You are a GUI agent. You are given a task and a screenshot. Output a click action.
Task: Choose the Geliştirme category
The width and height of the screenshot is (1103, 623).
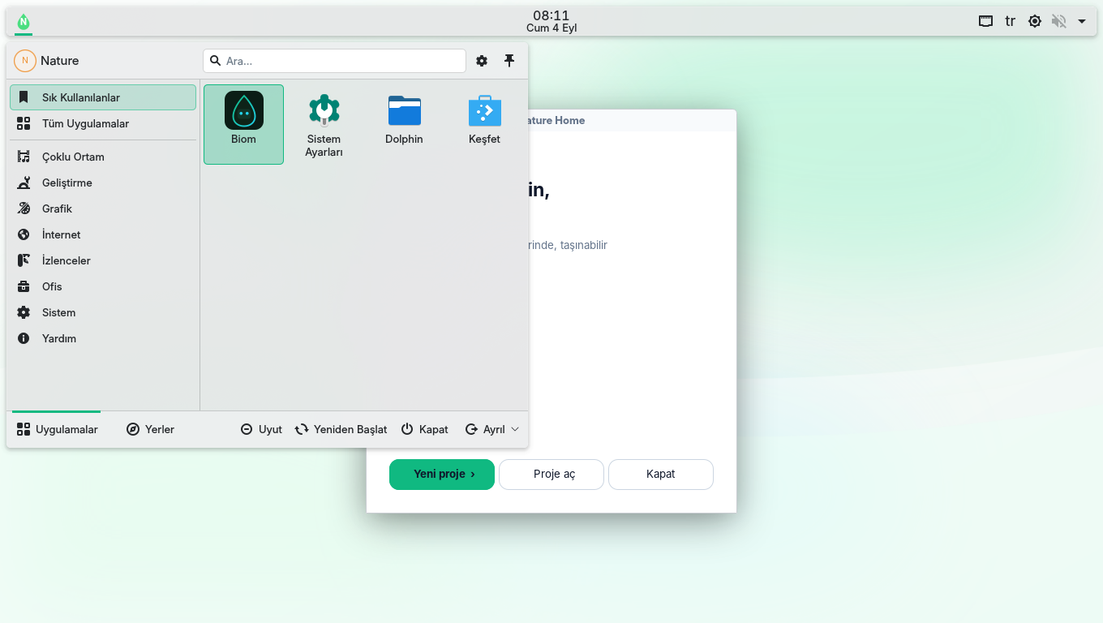[x=103, y=183]
